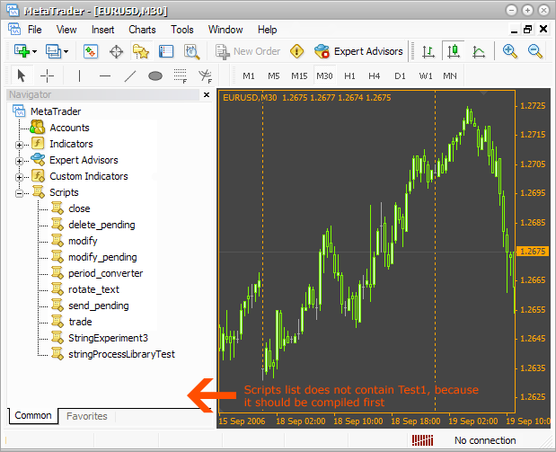This screenshot has height=452, width=556.
Task: Open the Insert menu
Action: [102, 30]
